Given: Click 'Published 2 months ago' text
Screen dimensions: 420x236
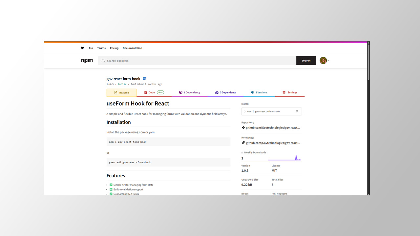Looking at the screenshot, I should tap(146, 84).
